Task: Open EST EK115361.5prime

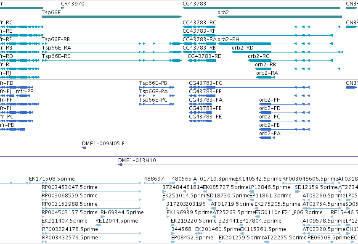Action: click(263, 229)
